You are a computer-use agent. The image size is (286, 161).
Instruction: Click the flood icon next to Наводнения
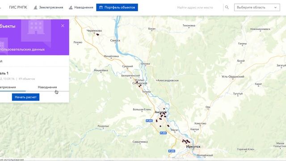coord(71,8)
